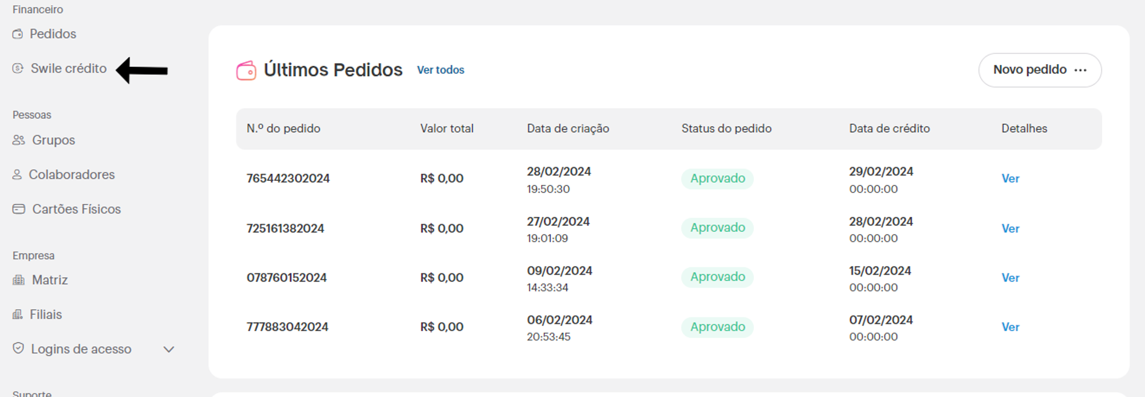The image size is (1145, 397).
Task: Open Cartões Físicos sidebar entry
Action: (x=77, y=209)
